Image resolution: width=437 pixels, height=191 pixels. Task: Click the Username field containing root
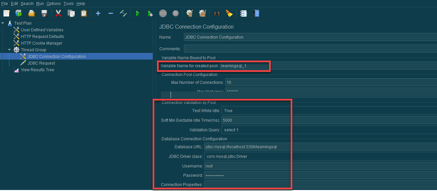pos(321,166)
